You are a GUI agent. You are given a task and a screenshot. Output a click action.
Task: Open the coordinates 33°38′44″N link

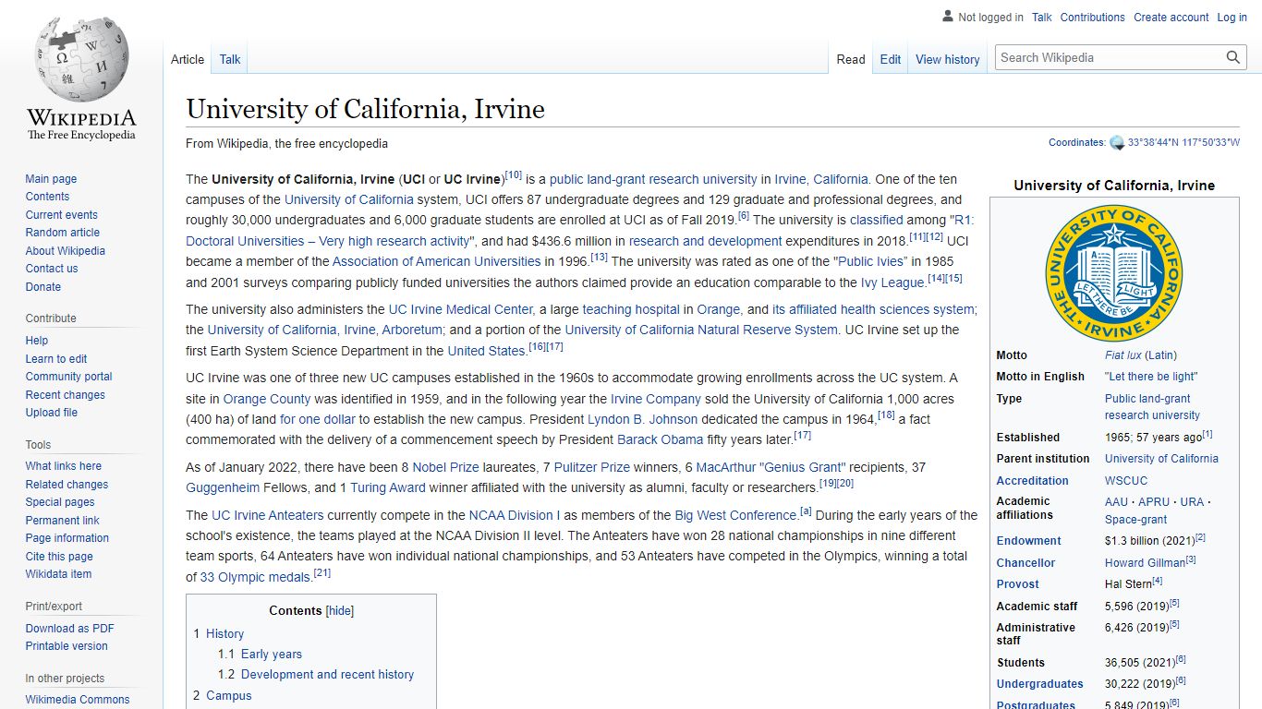pos(1183,143)
